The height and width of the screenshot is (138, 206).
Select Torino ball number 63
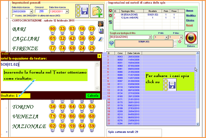point(92,106)
